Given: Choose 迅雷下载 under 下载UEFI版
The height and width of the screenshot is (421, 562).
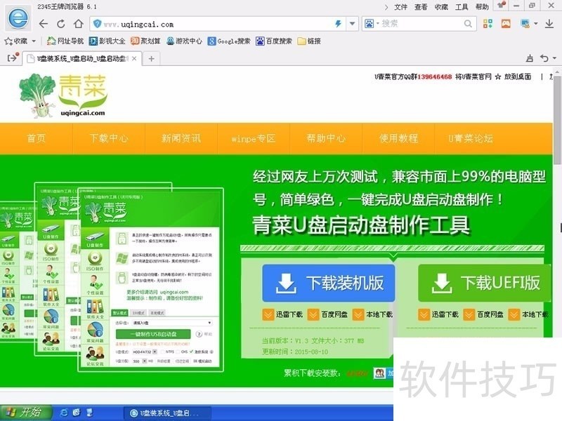Looking at the screenshot, I should click(x=438, y=314).
